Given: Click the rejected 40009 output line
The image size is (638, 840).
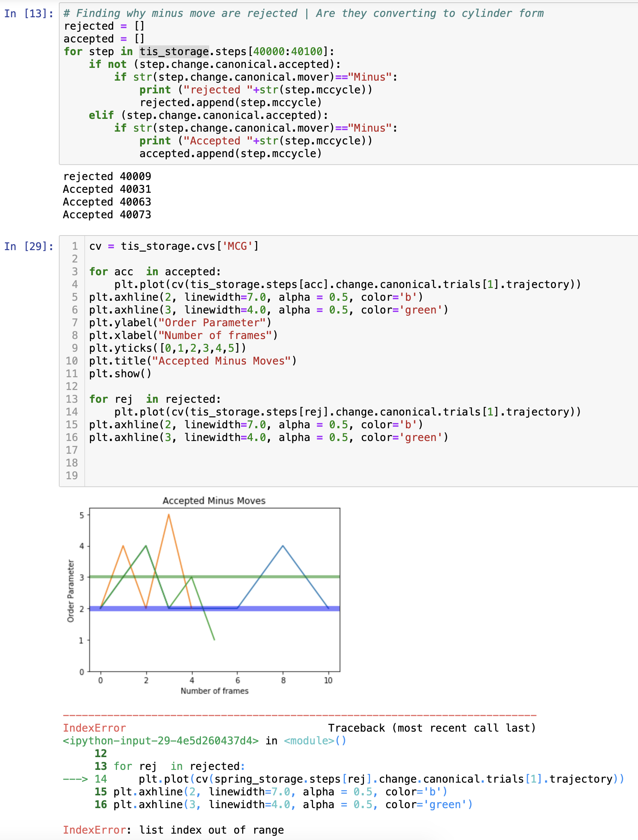Looking at the screenshot, I should coord(106,176).
